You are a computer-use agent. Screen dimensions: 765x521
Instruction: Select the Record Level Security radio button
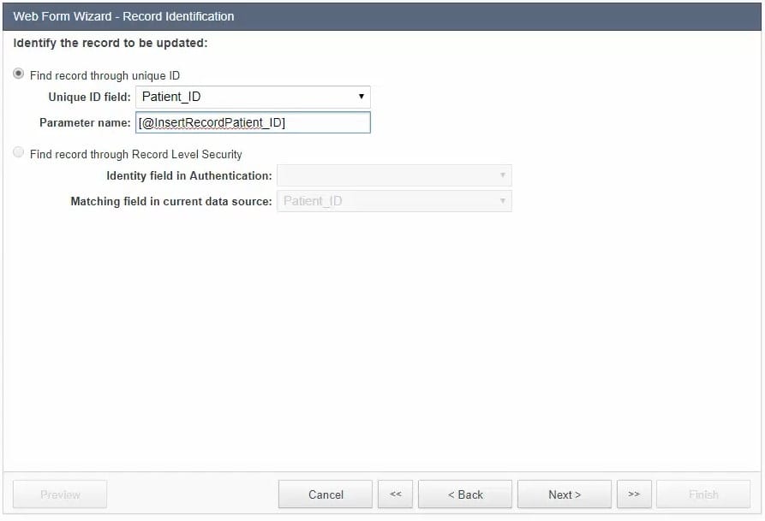(x=19, y=153)
